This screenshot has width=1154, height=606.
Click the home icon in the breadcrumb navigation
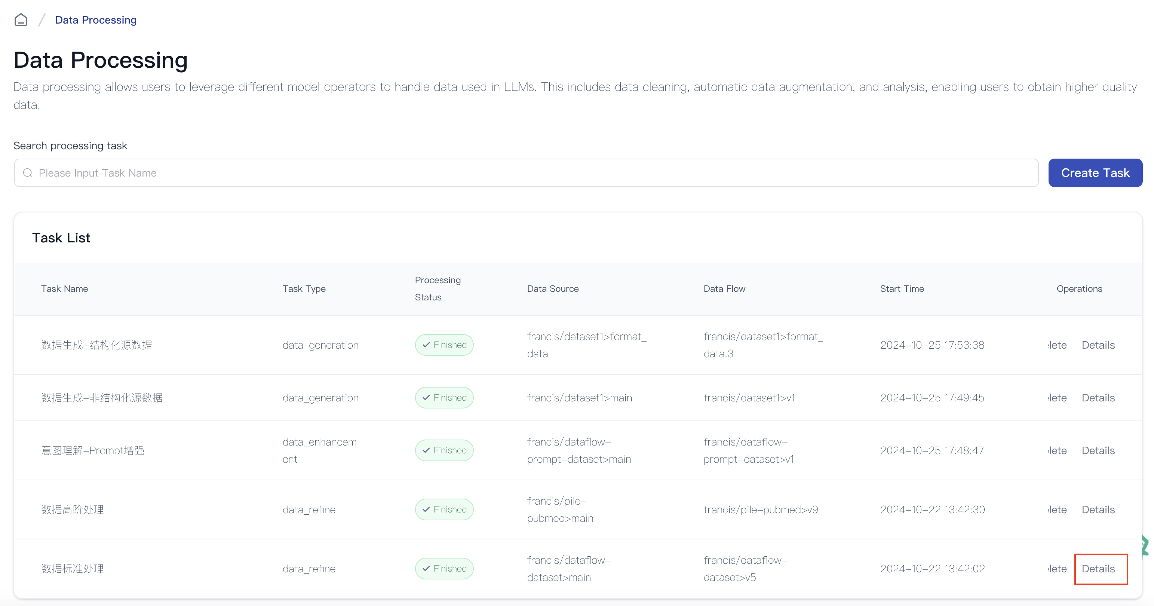[x=21, y=19]
